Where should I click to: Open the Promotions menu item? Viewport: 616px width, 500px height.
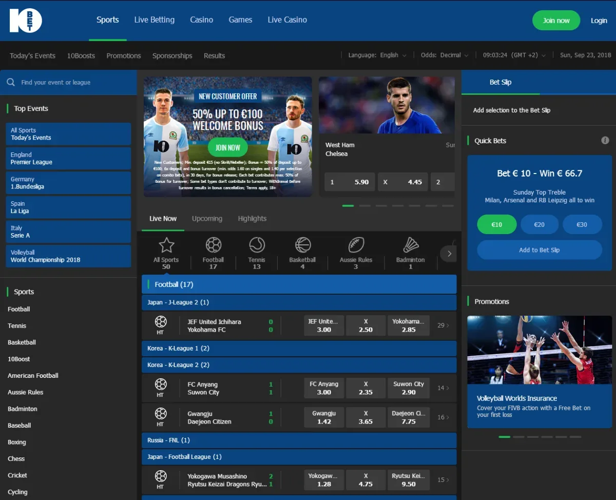point(124,55)
